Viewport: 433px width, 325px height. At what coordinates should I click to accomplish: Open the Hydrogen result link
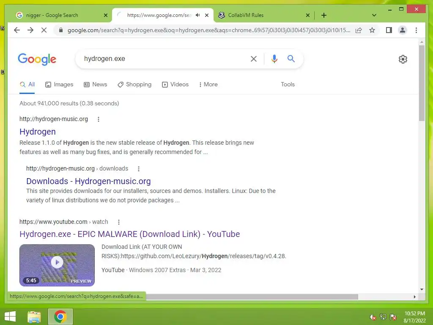tap(38, 132)
